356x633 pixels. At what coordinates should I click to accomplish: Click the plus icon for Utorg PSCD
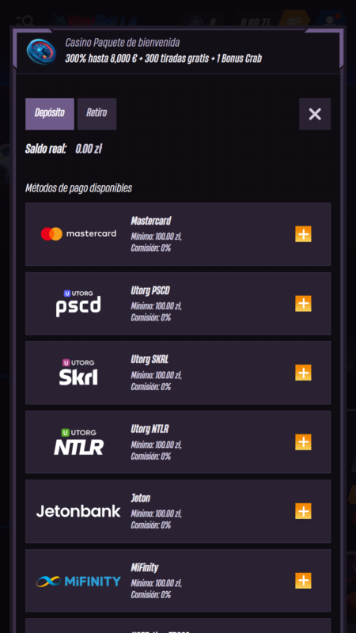pos(303,304)
